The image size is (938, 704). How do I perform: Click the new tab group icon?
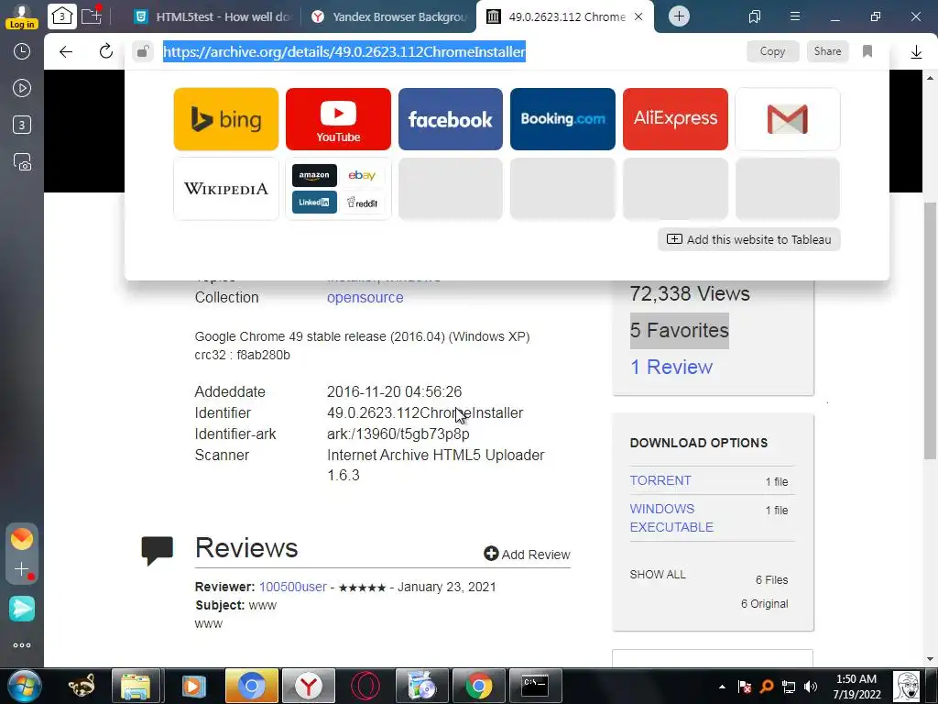(x=91, y=15)
